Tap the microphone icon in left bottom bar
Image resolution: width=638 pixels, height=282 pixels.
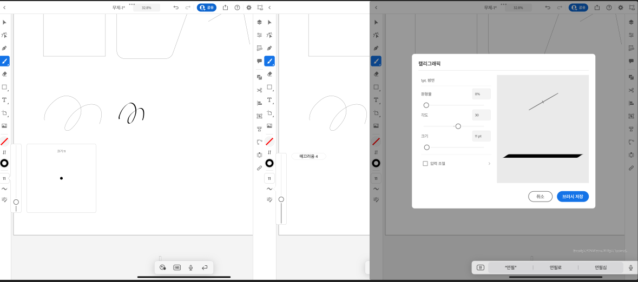191,267
